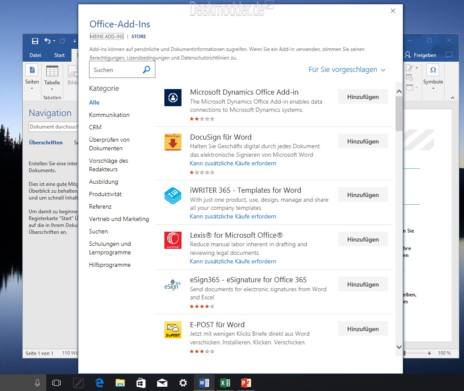Add the Microsoft Dynamics Office Add-in via Hinzufügen
The height and width of the screenshot is (391, 464).
pyautogui.click(x=363, y=97)
